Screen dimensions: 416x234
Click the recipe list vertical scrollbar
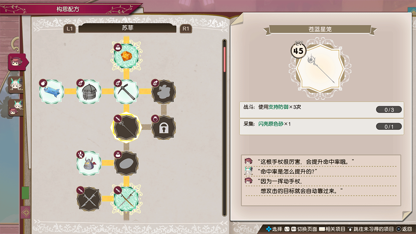pyautogui.click(x=224, y=127)
